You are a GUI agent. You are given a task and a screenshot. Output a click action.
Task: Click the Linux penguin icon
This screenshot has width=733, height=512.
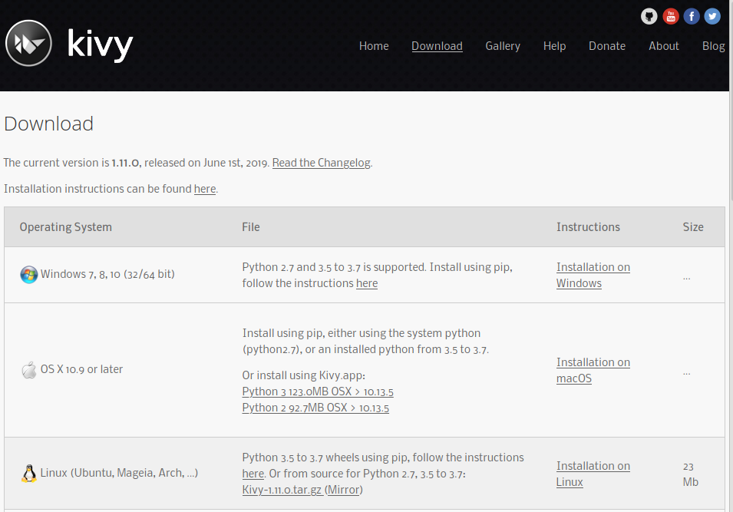pos(29,474)
